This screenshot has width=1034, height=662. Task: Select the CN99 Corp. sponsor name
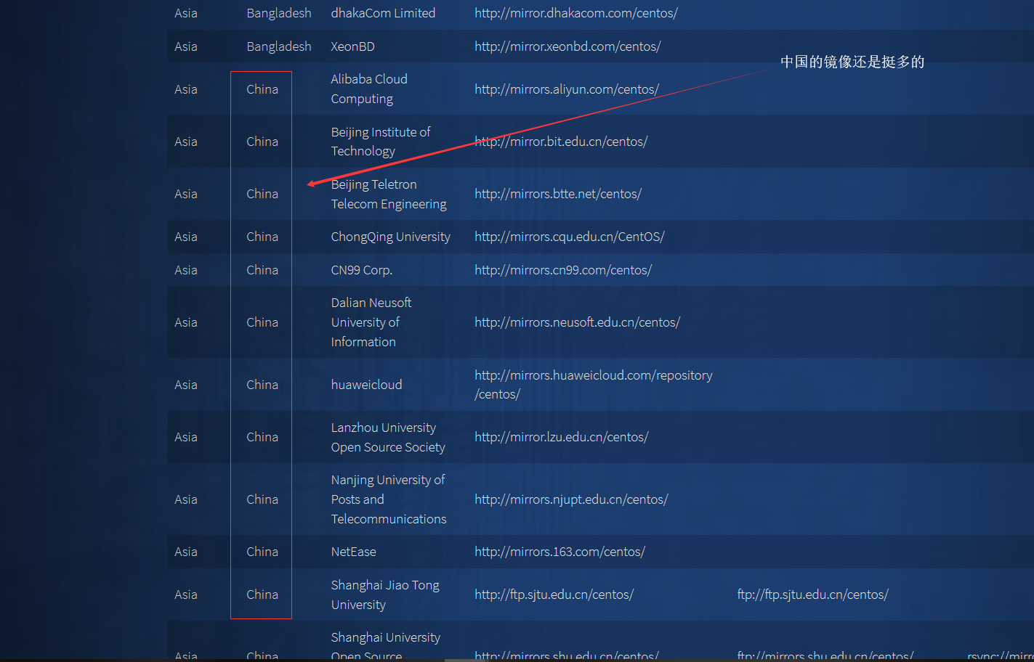point(361,270)
